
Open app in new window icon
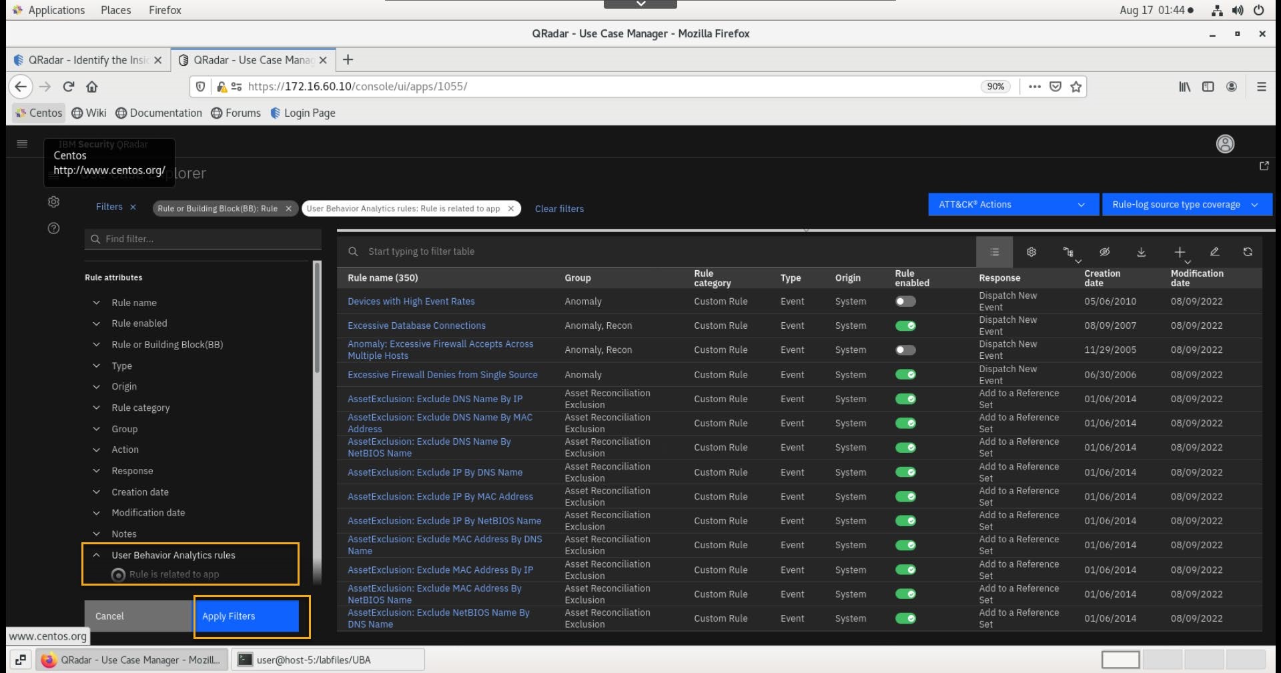click(x=1264, y=166)
